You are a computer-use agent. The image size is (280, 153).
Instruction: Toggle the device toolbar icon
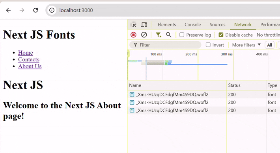pos(144,24)
